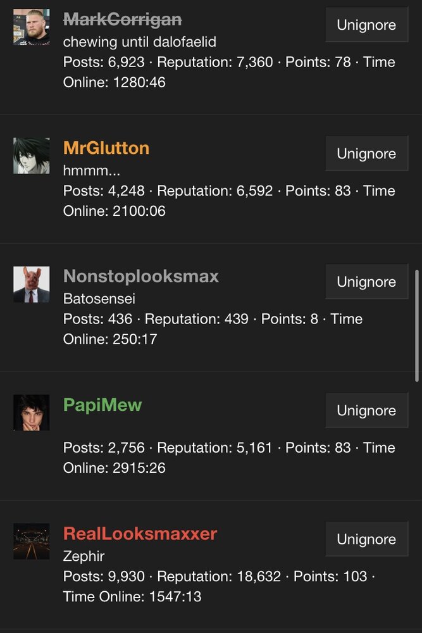Open MarkCorrigan's avatar picture
Screen dimensions: 422x633
[32, 27]
